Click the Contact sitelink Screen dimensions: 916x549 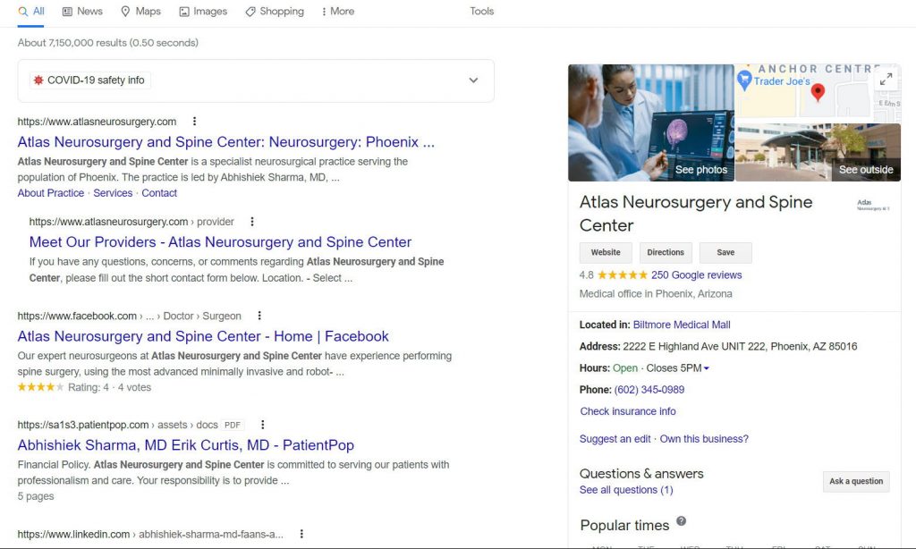pos(159,193)
